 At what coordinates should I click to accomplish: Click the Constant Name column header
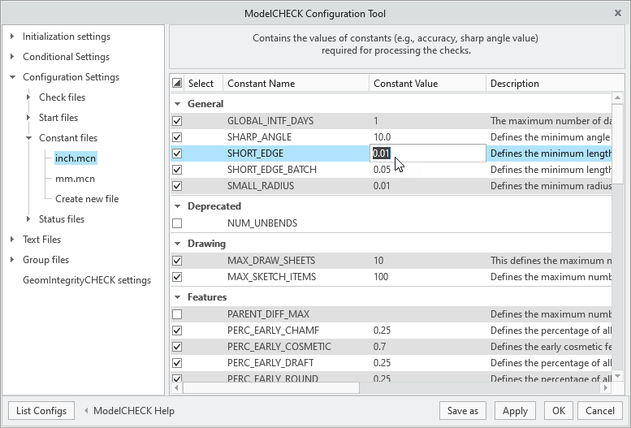point(296,84)
